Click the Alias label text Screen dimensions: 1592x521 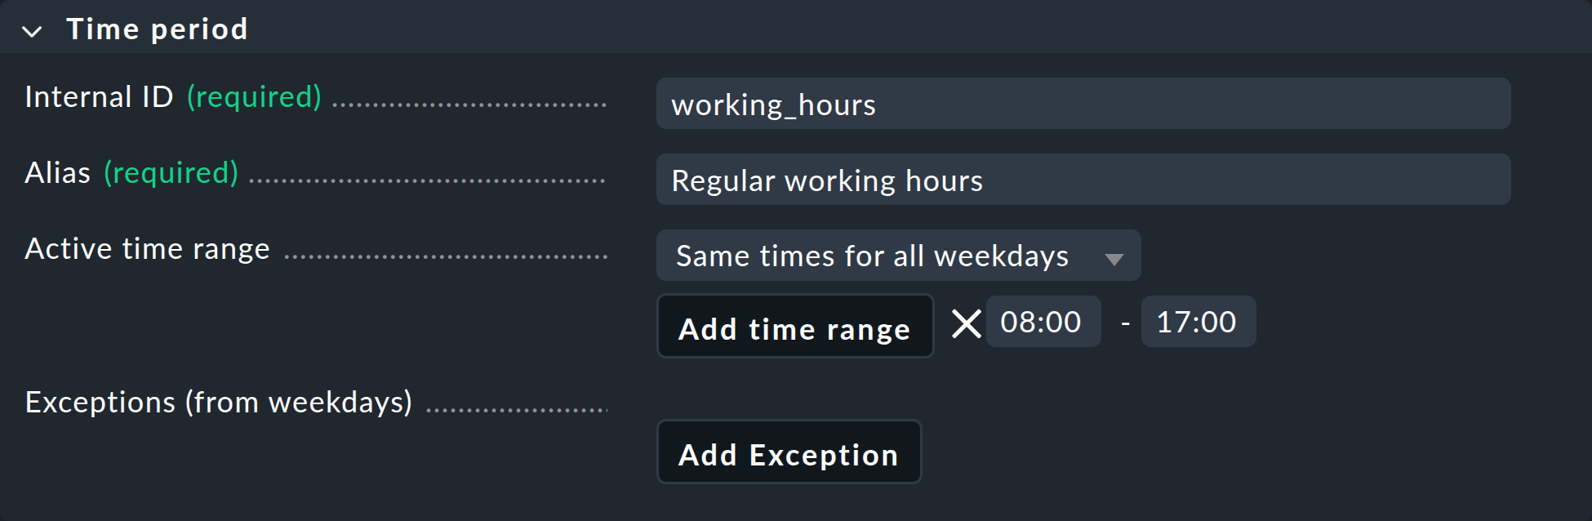coord(58,173)
